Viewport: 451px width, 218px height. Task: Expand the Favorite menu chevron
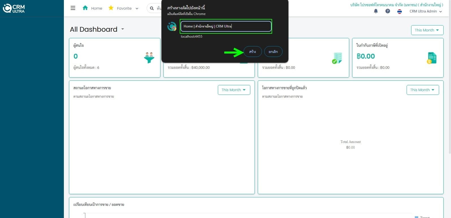coord(137,8)
